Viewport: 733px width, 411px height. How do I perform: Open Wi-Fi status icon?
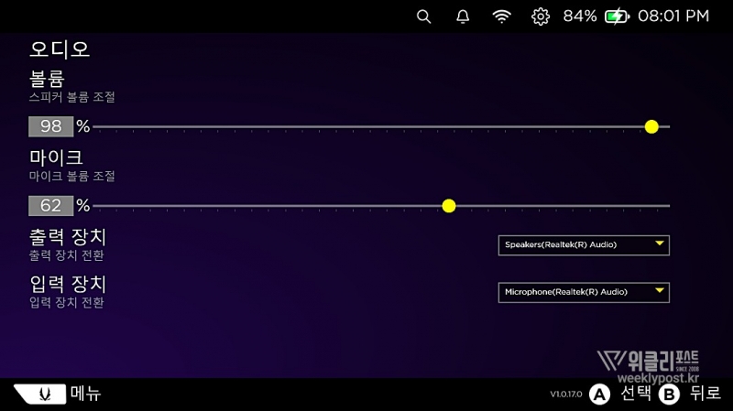pos(501,16)
